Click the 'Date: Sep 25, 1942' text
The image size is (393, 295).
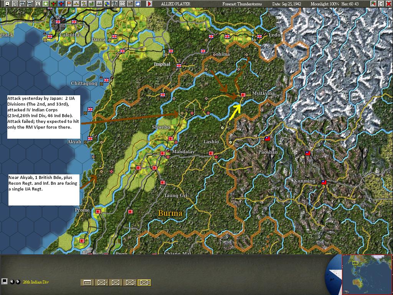click(x=287, y=4)
